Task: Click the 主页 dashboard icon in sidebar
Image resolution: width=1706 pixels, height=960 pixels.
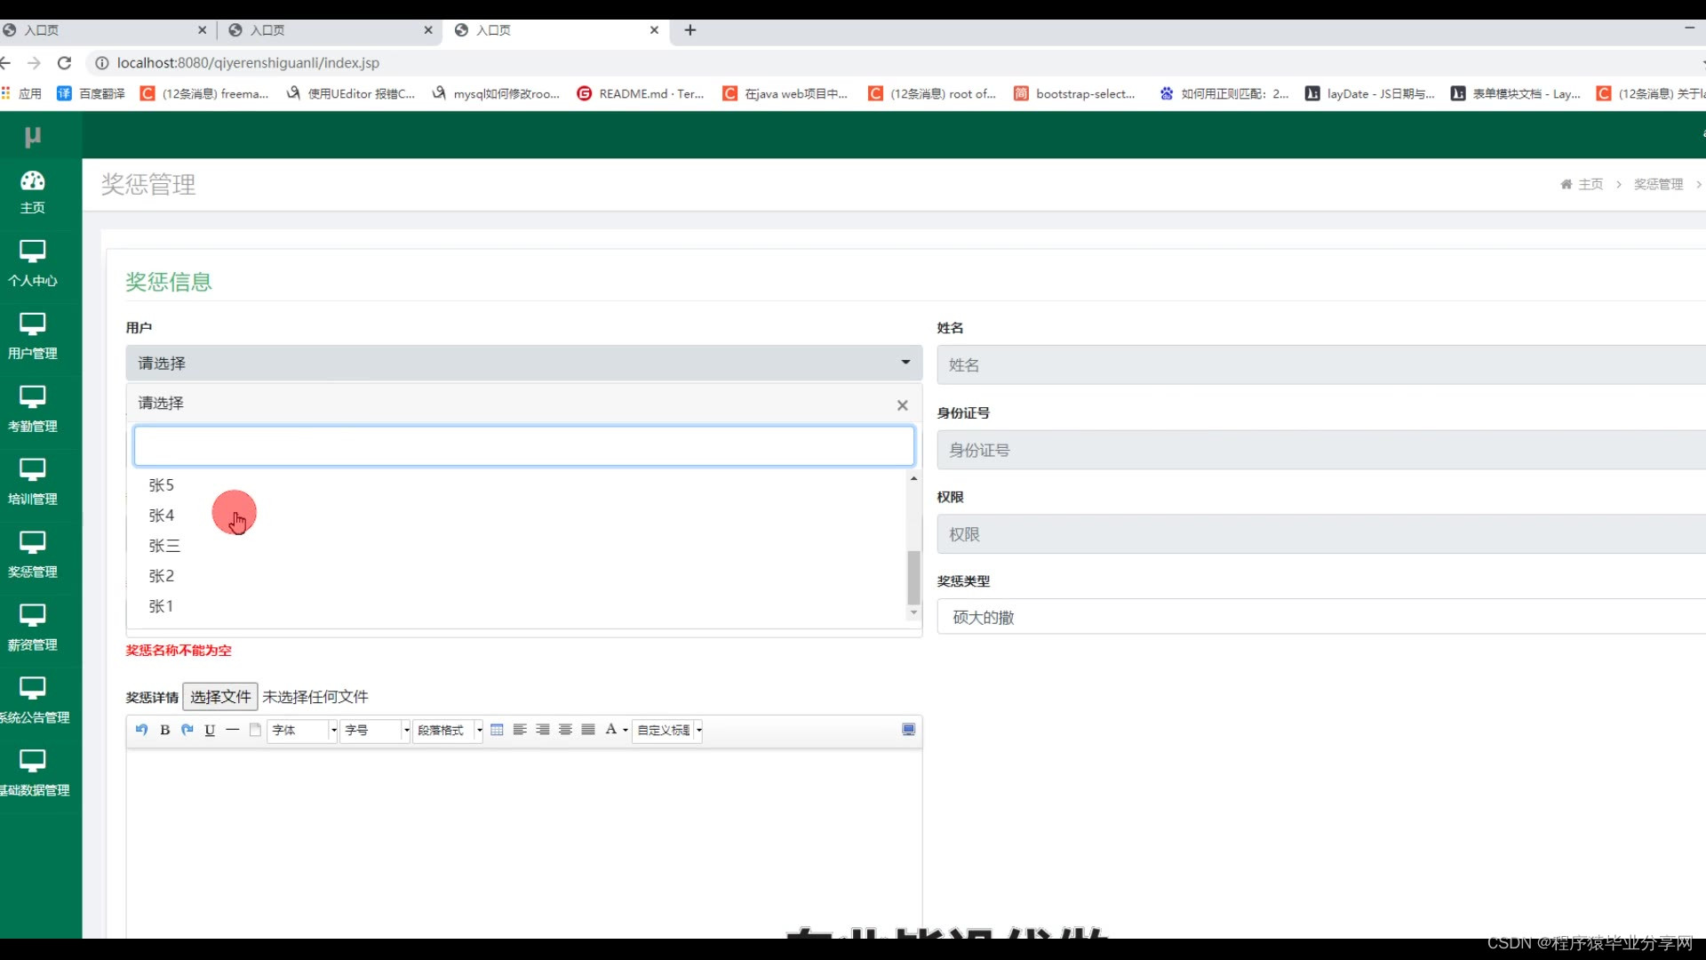Action: 33,181
